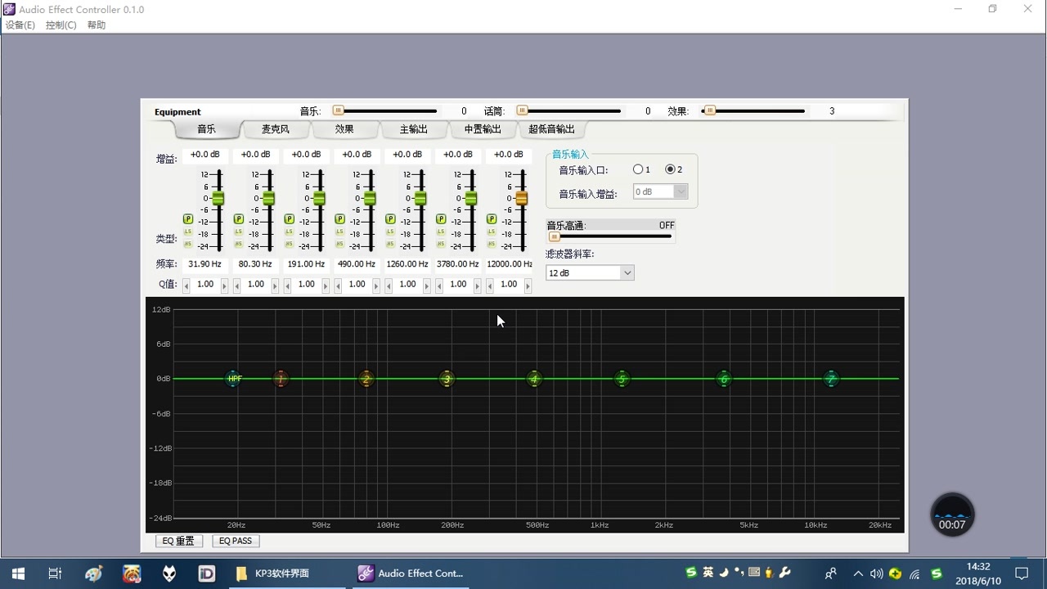
Task: Select EQ node 7 on the graph
Action: (x=831, y=379)
